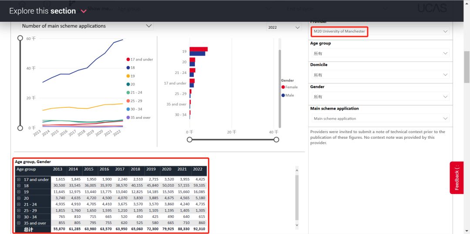Image resolution: width=470 pixels, height=234 pixels.
Task: Click cell value 16,085 in row 19
Action: (199, 192)
